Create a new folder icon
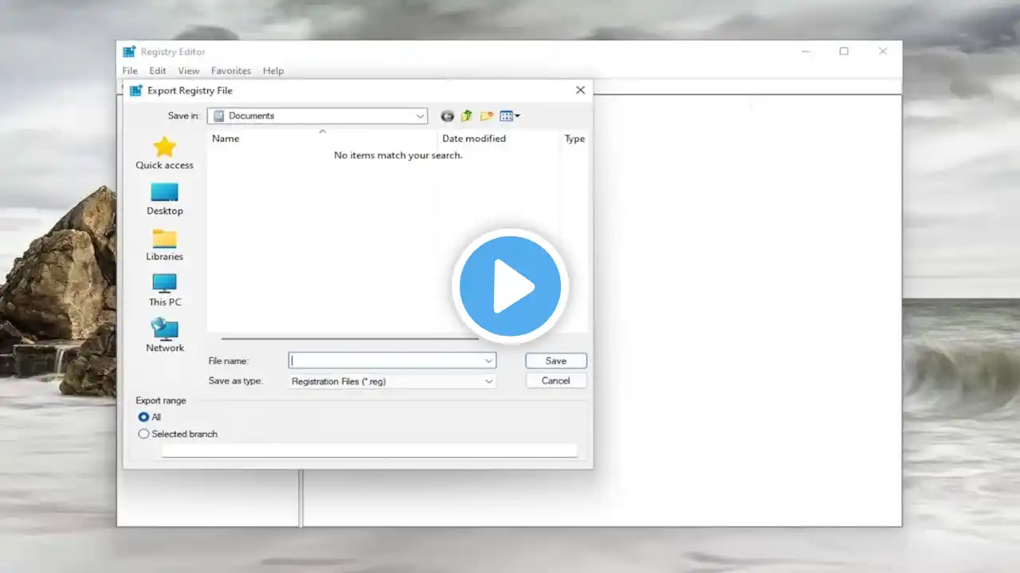This screenshot has width=1020, height=573. [x=487, y=116]
